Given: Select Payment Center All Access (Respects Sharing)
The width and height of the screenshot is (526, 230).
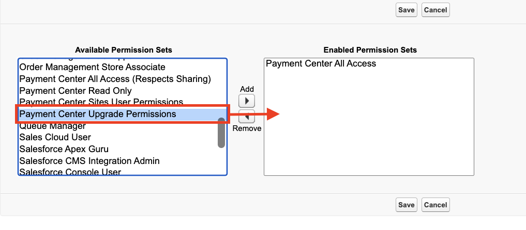Looking at the screenshot, I should pos(115,79).
